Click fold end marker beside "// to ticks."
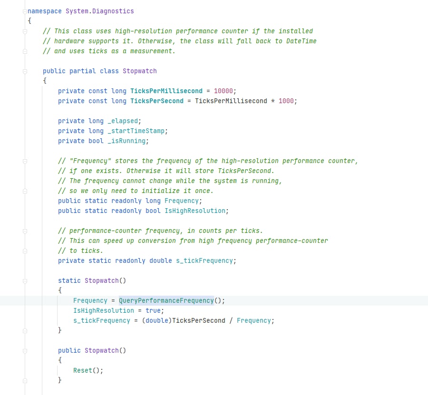This screenshot has width=428, height=395. (25, 251)
